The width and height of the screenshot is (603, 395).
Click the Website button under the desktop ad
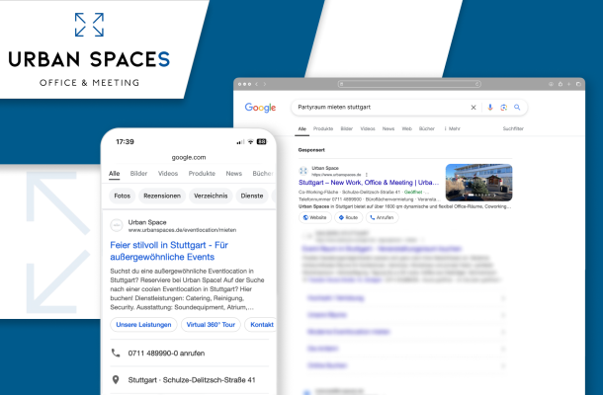coord(315,217)
